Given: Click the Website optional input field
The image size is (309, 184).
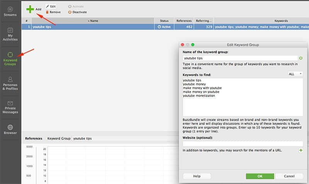Looking at the screenshot, I should click(243, 143).
